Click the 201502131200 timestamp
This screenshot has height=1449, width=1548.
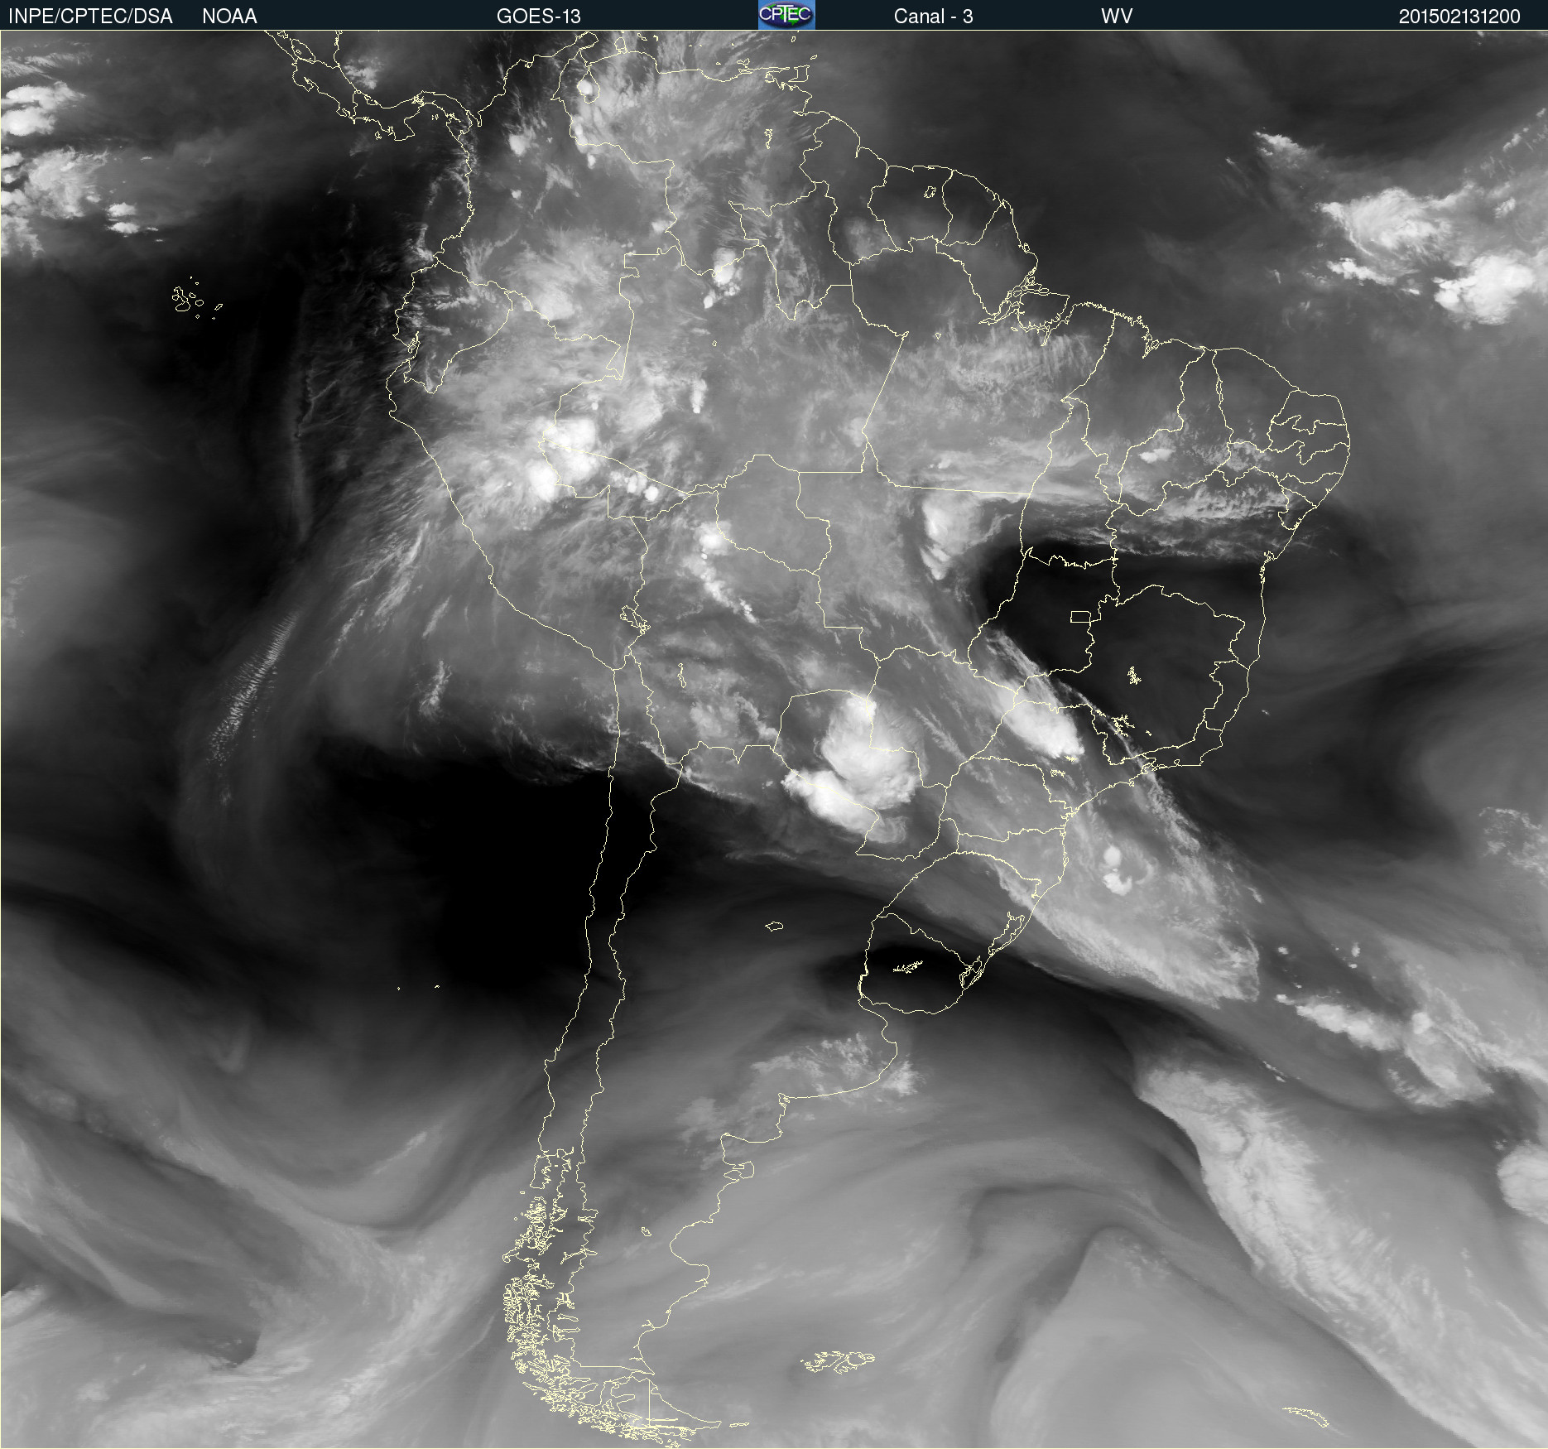tap(1459, 17)
